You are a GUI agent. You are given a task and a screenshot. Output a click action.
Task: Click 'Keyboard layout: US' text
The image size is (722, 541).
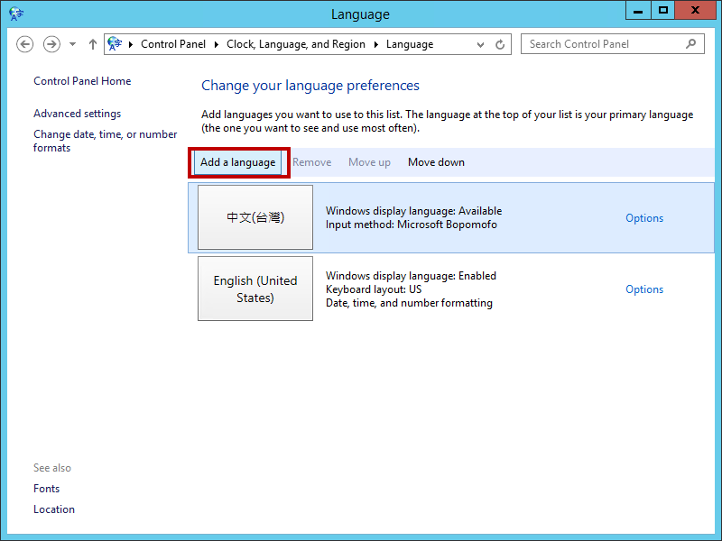(x=374, y=289)
